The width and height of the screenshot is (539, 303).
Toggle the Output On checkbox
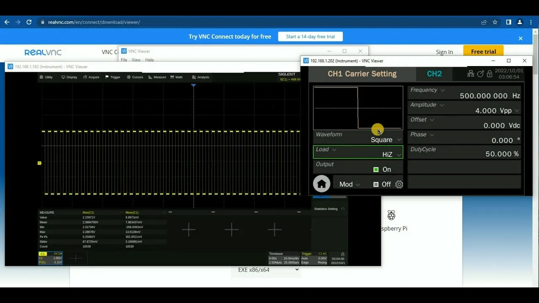coord(376,170)
